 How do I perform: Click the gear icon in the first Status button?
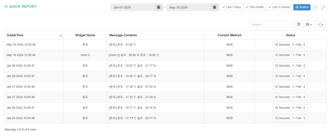(276, 45)
